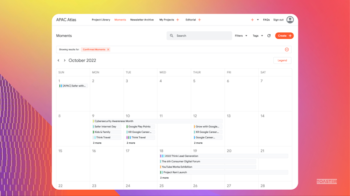
Task: Click Sign out
Action: pyautogui.click(x=278, y=20)
